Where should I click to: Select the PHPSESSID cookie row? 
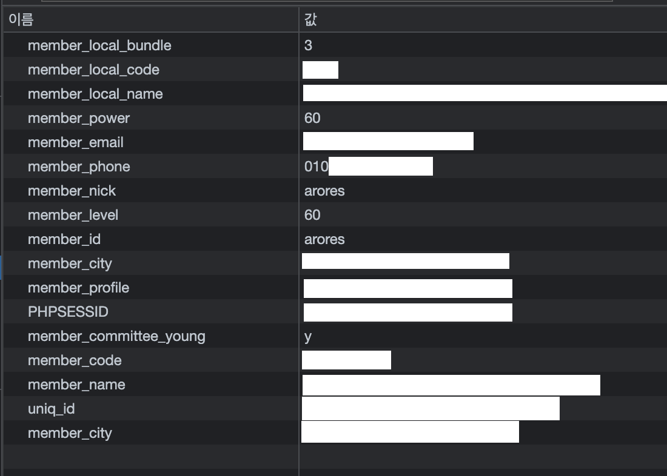point(68,312)
